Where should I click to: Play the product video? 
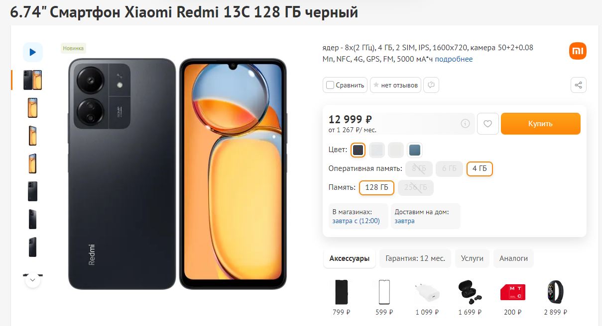coord(32,52)
